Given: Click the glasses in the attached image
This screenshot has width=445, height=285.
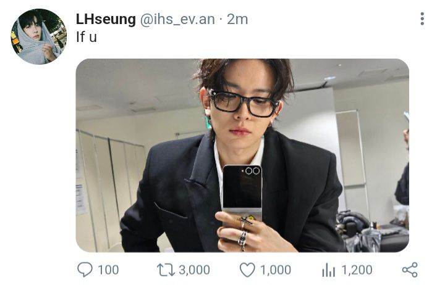Looking at the screenshot, I should (x=244, y=103).
